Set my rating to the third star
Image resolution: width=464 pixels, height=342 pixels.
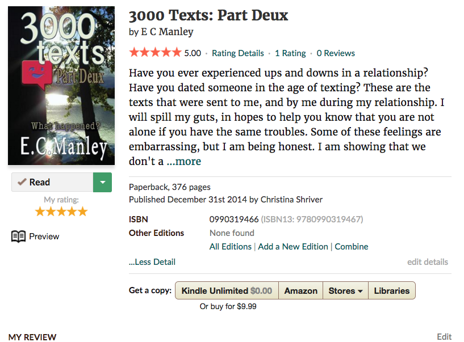click(61, 212)
